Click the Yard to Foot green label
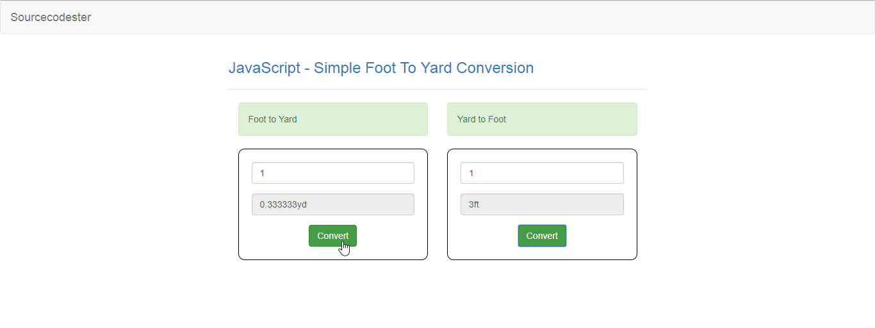This screenshot has width=875, height=328. tap(482, 119)
